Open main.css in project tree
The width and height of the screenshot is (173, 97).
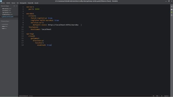[x=4, y=29]
